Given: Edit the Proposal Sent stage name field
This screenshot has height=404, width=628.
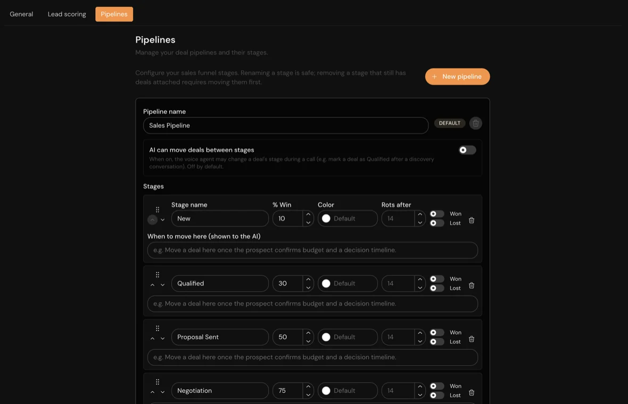Looking at the screenshot, I should click(220, 337).
